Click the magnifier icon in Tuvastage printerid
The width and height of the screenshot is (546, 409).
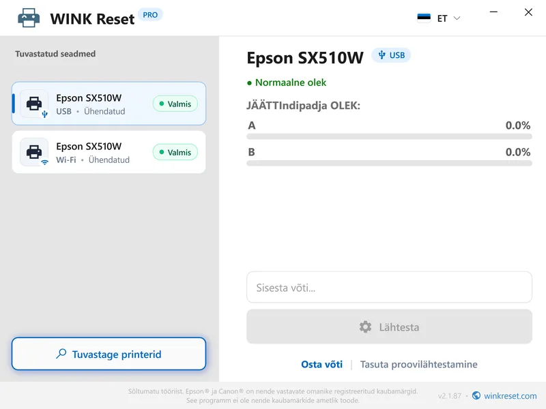click(61, 354)
